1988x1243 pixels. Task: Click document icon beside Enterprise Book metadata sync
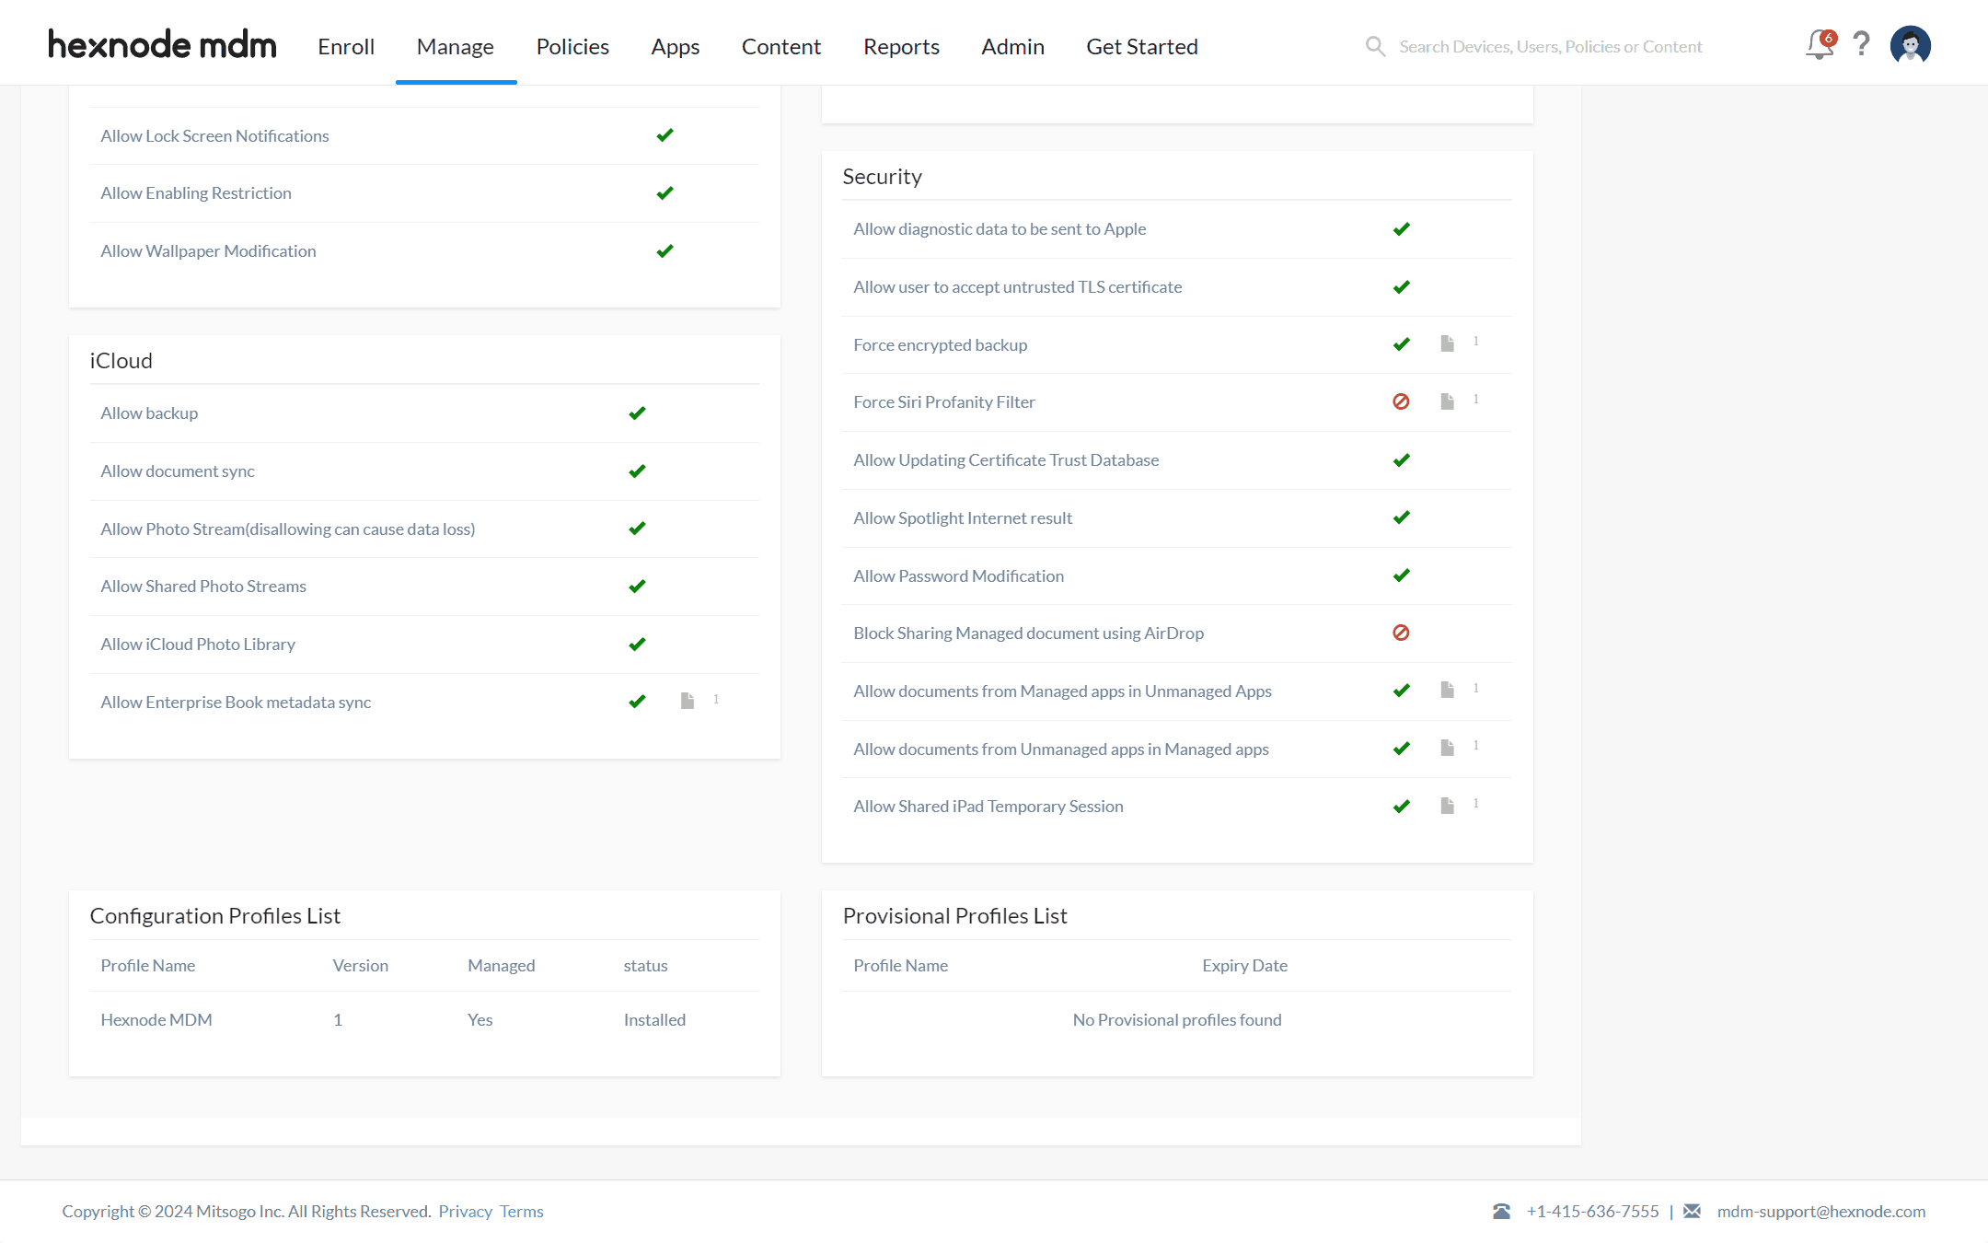(687, 701)
